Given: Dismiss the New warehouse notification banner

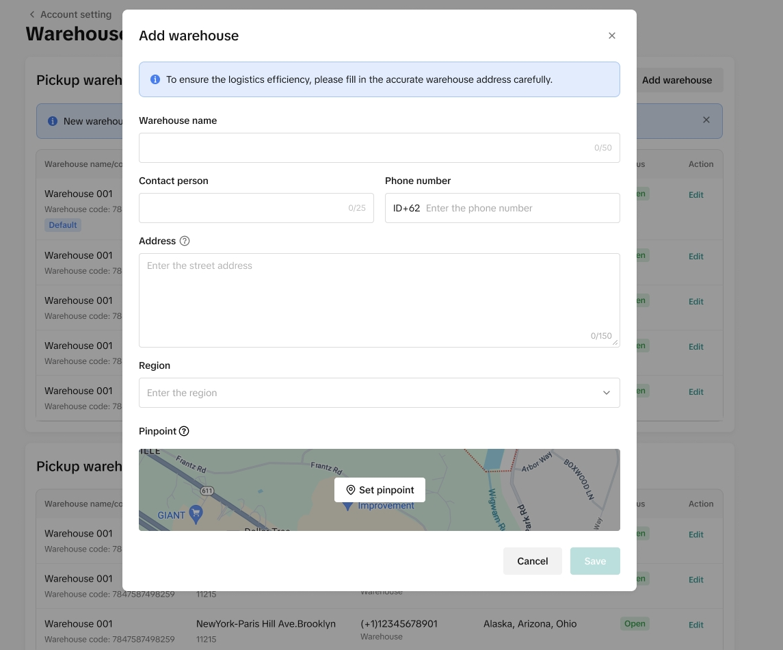Looking at the screenshot, I should click(x=706, y=120).
